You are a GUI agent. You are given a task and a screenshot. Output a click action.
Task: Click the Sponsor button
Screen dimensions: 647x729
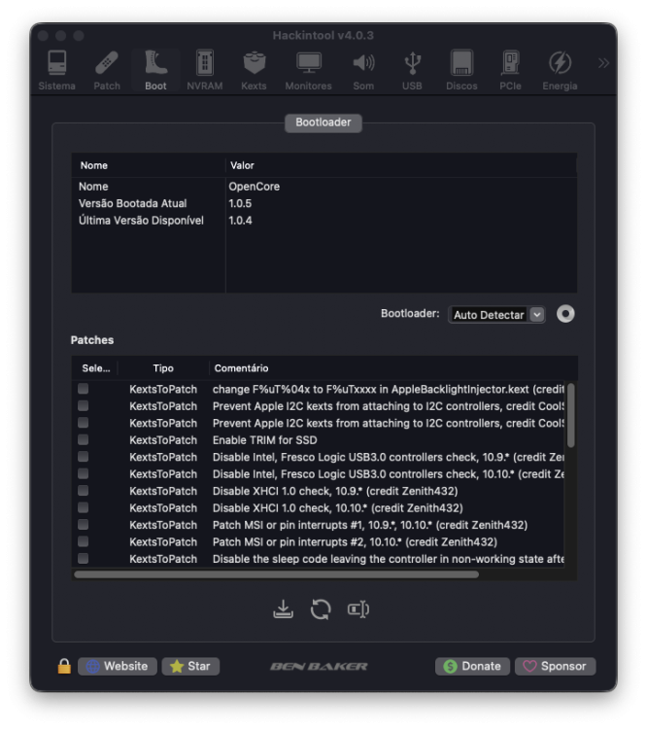click(555, 666)
